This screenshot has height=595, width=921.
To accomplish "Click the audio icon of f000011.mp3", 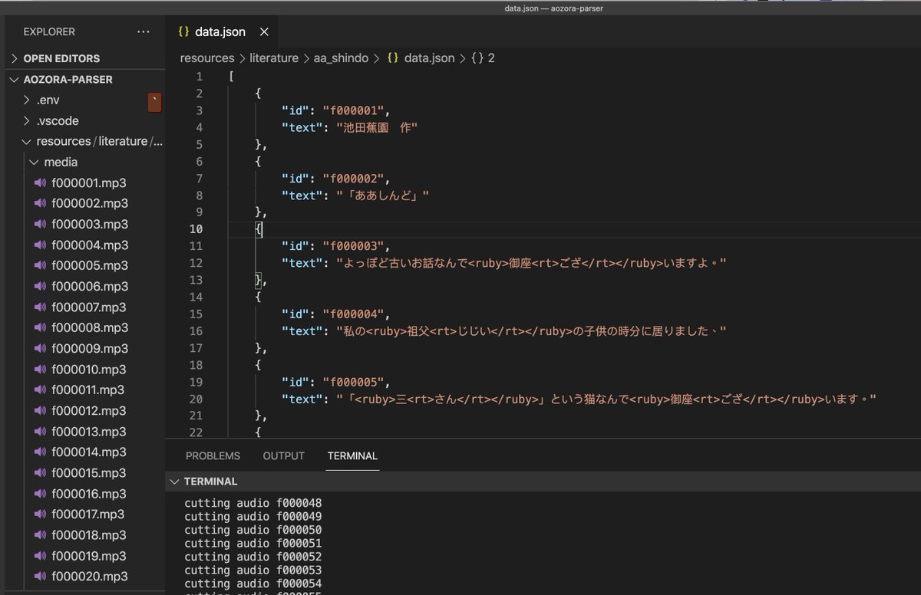I will point(40,390).
